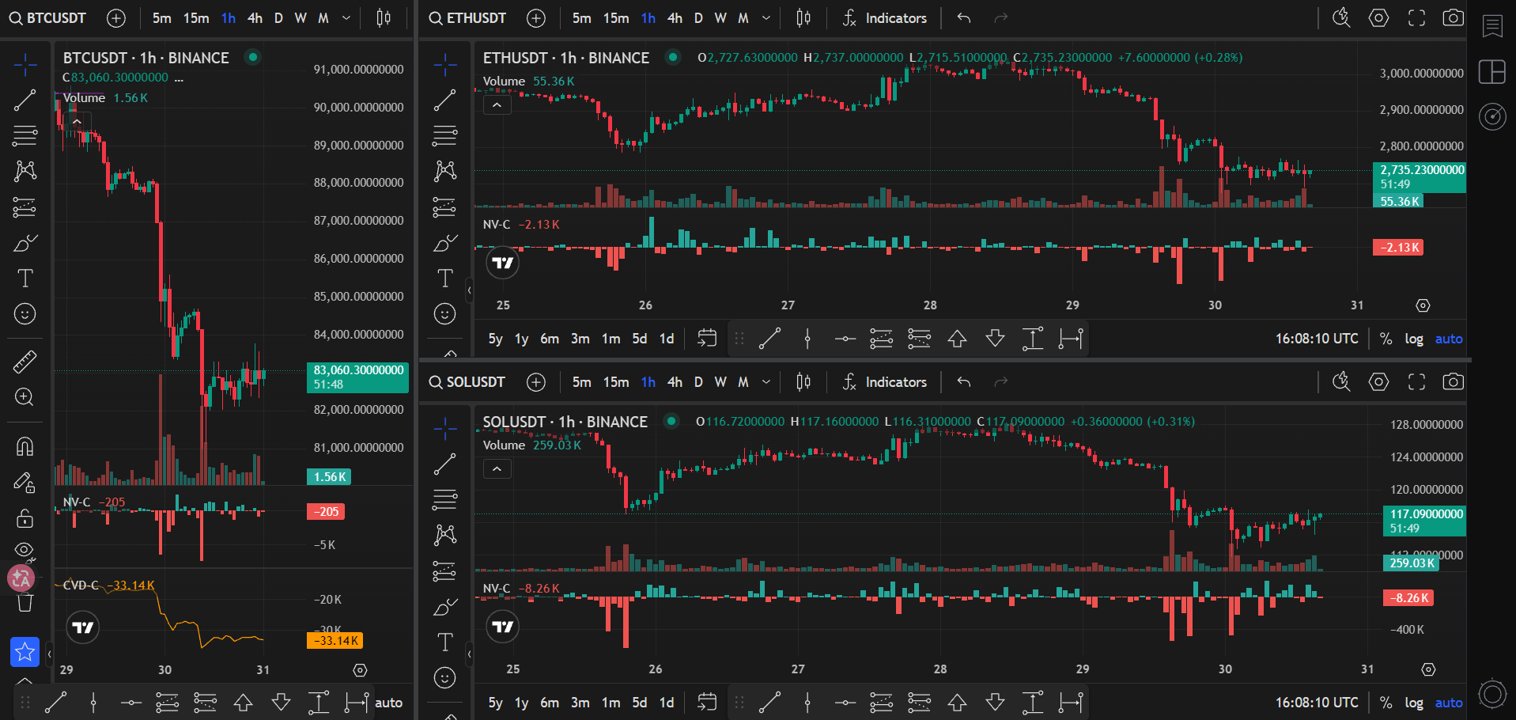Image resolution: width=1516 pixels, height=720 pixels.
Task: Open symbol search by clicking the BTCUSDT ticker
Action: tap(47, 18)
